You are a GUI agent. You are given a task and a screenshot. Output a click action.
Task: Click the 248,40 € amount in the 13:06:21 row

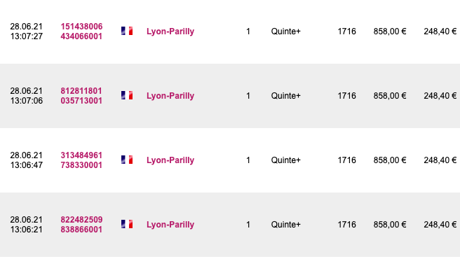[x=440, y=225]
